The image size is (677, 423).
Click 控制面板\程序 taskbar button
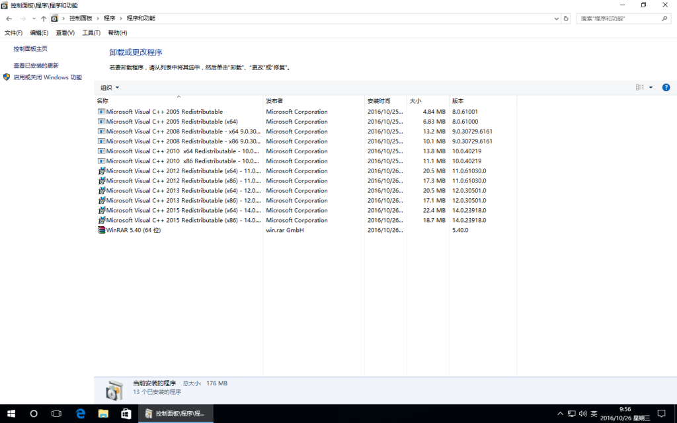tap(176, 414)
